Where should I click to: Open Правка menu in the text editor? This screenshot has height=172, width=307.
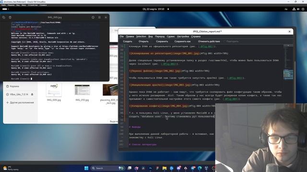pos(130,36)
